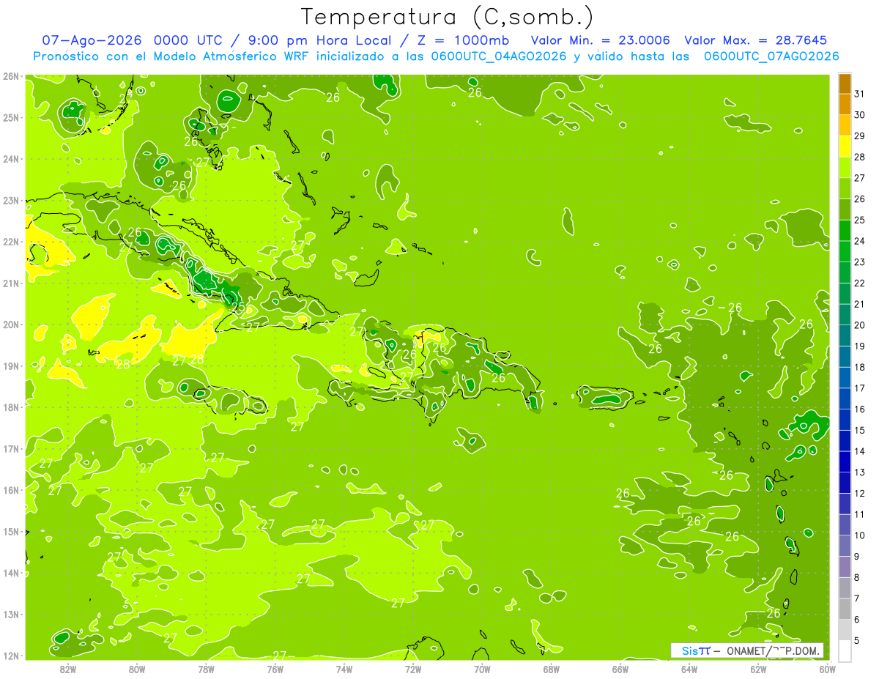This screenshot has width=879, height=679.
Task: Click the color bar label '25'
Action: [860, 220]
